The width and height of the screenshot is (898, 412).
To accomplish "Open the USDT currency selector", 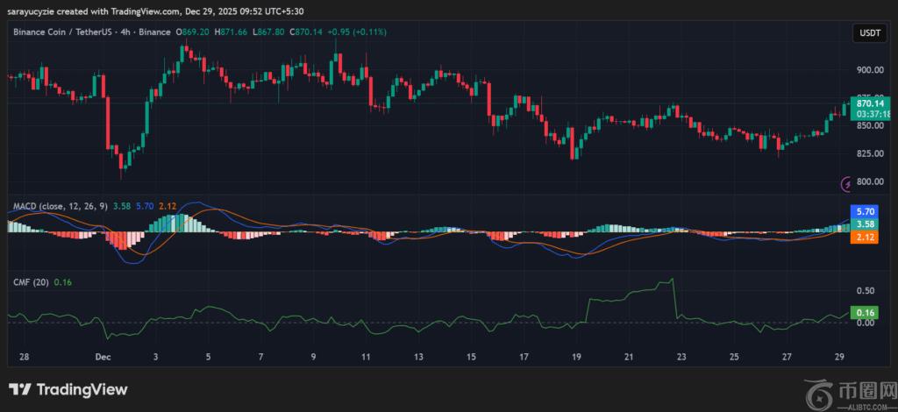I will 868,32.
